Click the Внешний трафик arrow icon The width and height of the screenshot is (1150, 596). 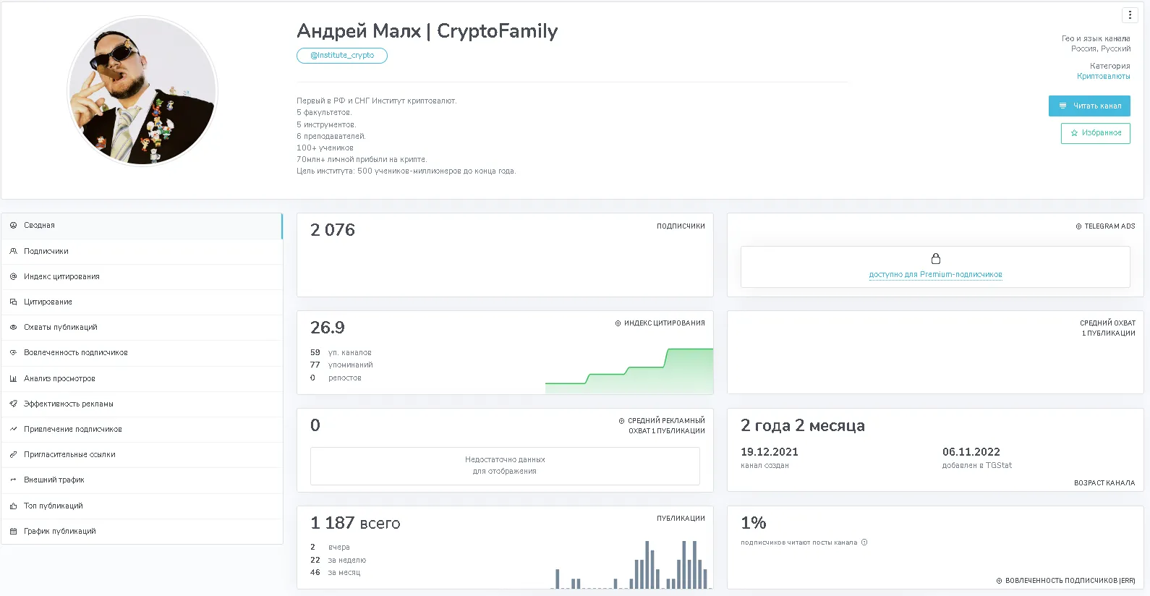coord(13,480)
